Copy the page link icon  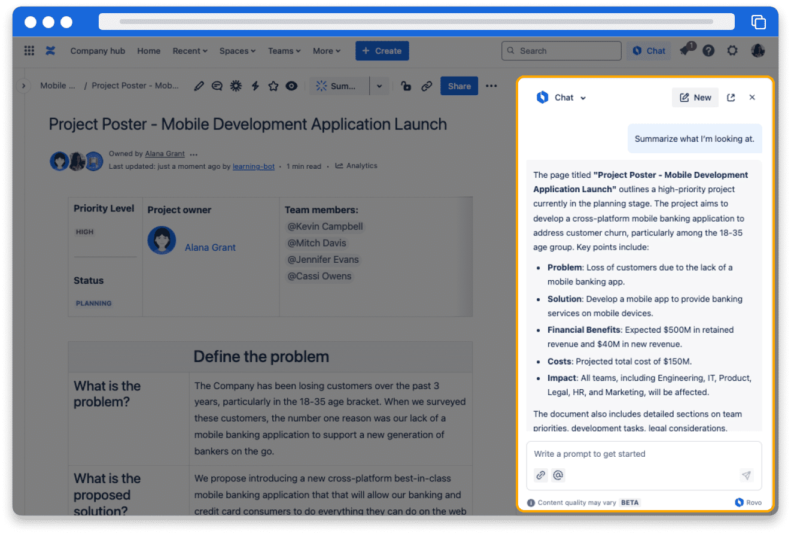coord(427,86)
